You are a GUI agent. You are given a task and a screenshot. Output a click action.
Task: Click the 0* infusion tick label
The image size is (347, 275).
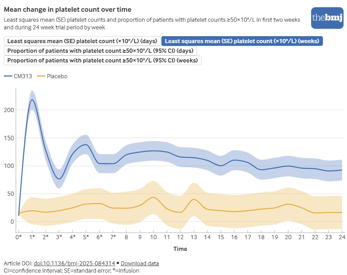[x=19, y=237]
